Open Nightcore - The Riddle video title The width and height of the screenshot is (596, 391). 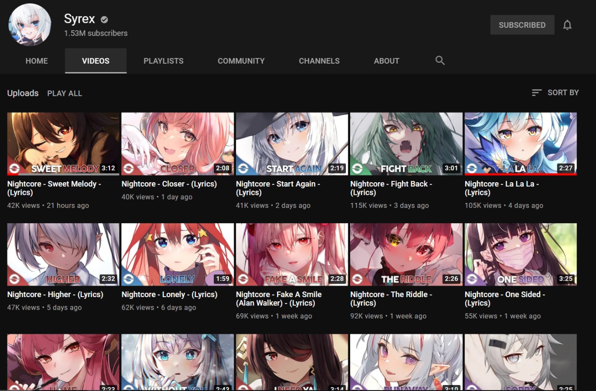point(391,298)
